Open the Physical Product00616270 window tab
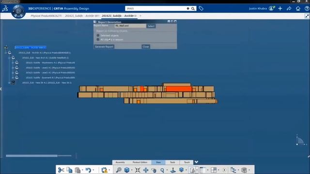The image size is (310, 174). coord(46,16)
